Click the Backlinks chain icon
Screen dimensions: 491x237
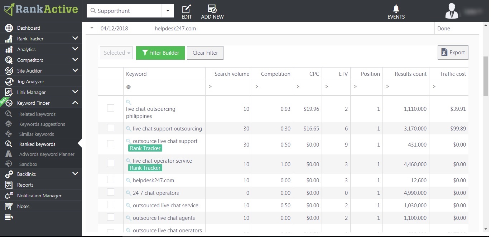[x=9, y=174]
